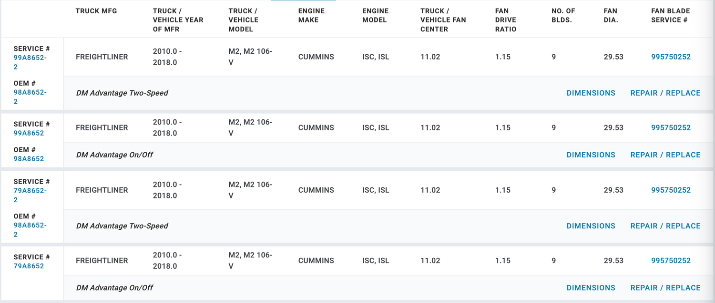View Dimensions for service 99A8652-2
This screenshot has height=303, width=715.
[x=591, y=93]
